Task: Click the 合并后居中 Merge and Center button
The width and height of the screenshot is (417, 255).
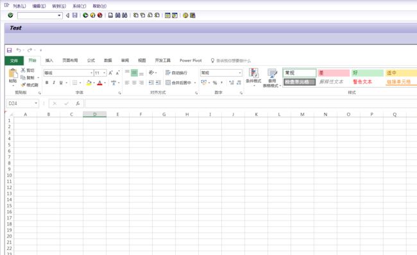Action: coord(178,83)
